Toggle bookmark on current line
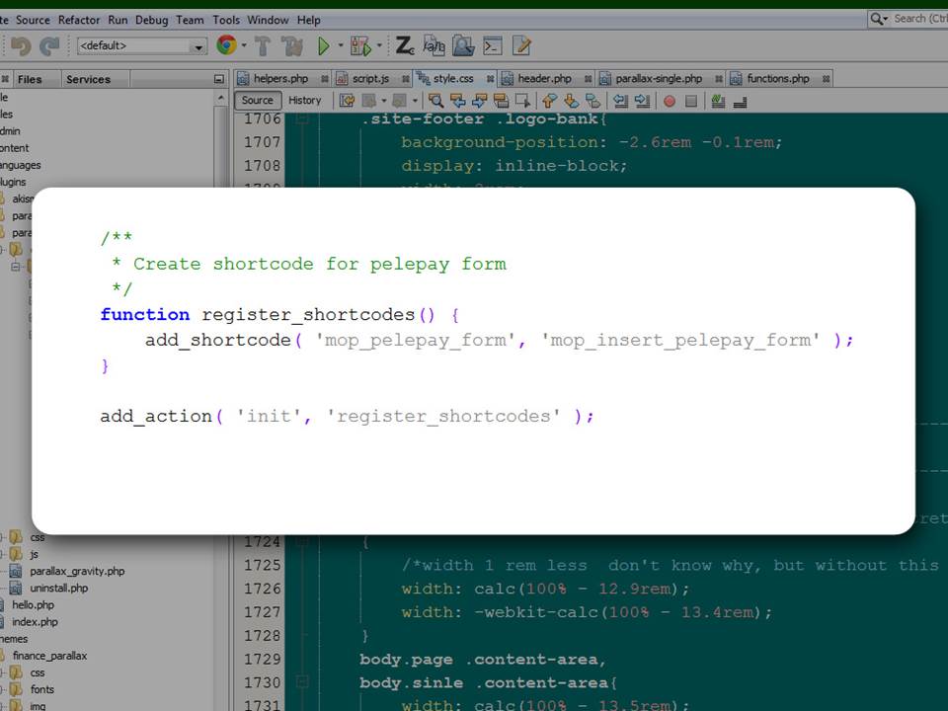948x711 pixels. (x=593, y=101)
